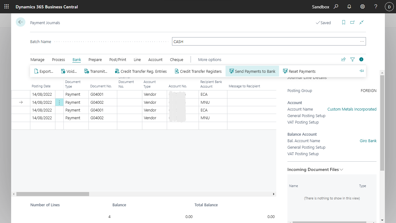Share the journal using the share icon
The image size is (396, 223).
pos(343,59)
